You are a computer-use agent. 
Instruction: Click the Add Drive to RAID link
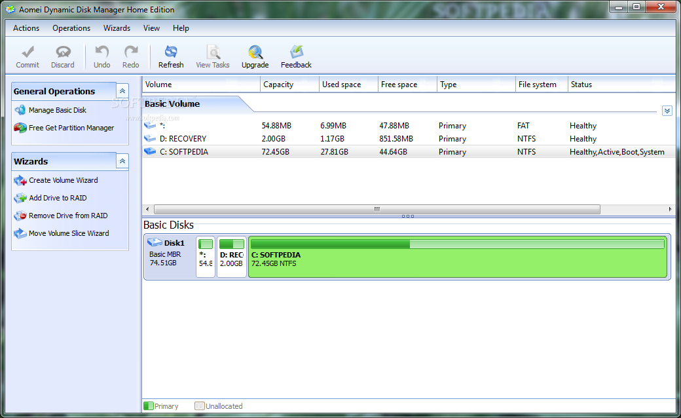pyautogui.click(x=58, y=198)
